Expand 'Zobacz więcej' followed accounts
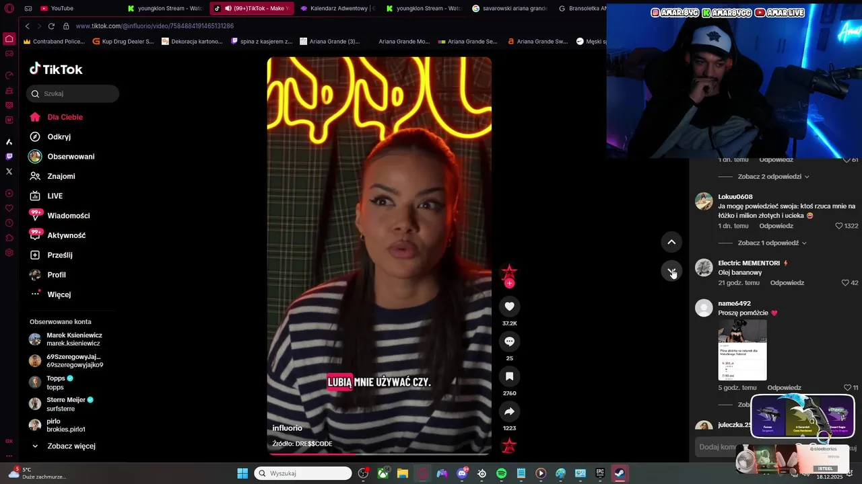This screenshot has width=862, height=484. click(x=64, y=446)
